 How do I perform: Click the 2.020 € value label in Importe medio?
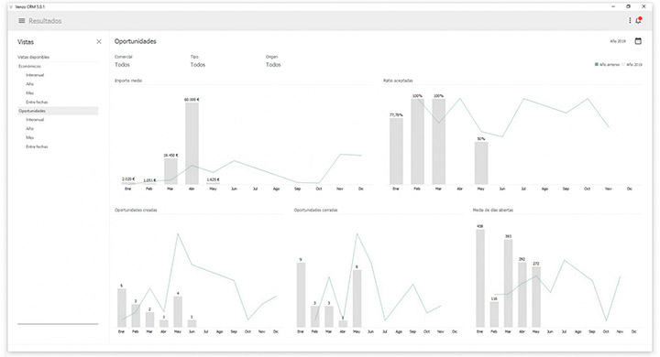click(x=128, y=179)
